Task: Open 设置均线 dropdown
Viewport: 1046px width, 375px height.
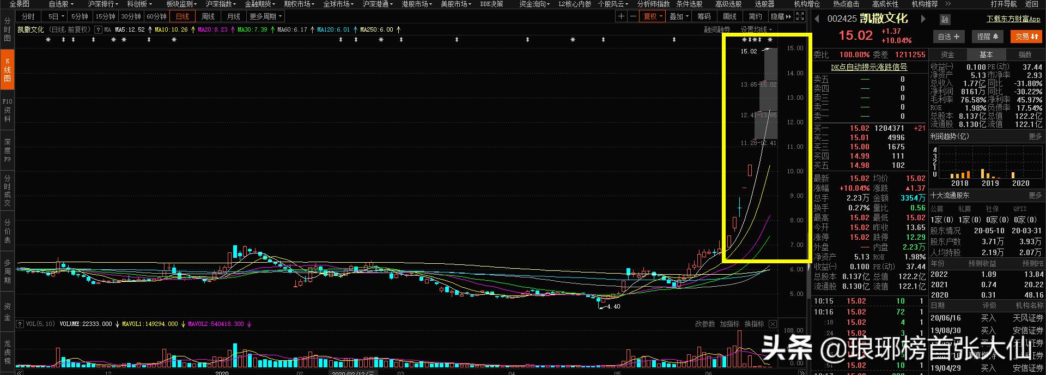Action: pos(756,29)
